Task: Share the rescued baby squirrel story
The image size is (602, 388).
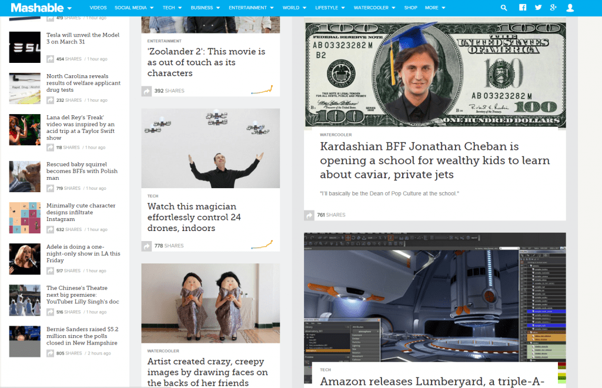Action: (51, 189)
